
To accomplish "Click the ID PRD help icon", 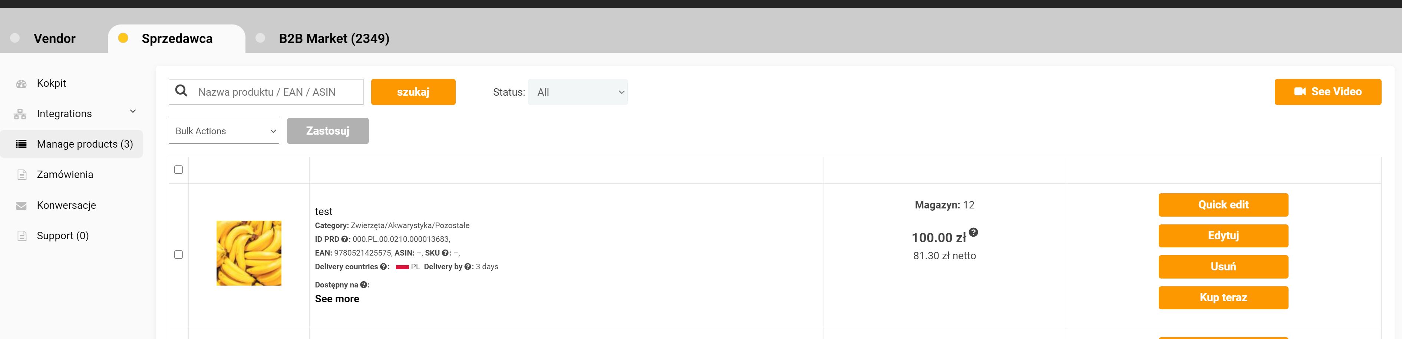I will coord(344,240).
